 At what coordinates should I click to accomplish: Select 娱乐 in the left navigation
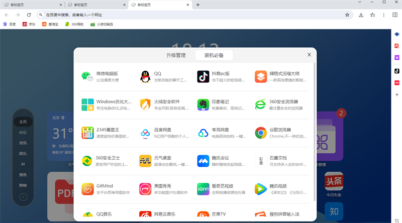(x=23, y=154)
